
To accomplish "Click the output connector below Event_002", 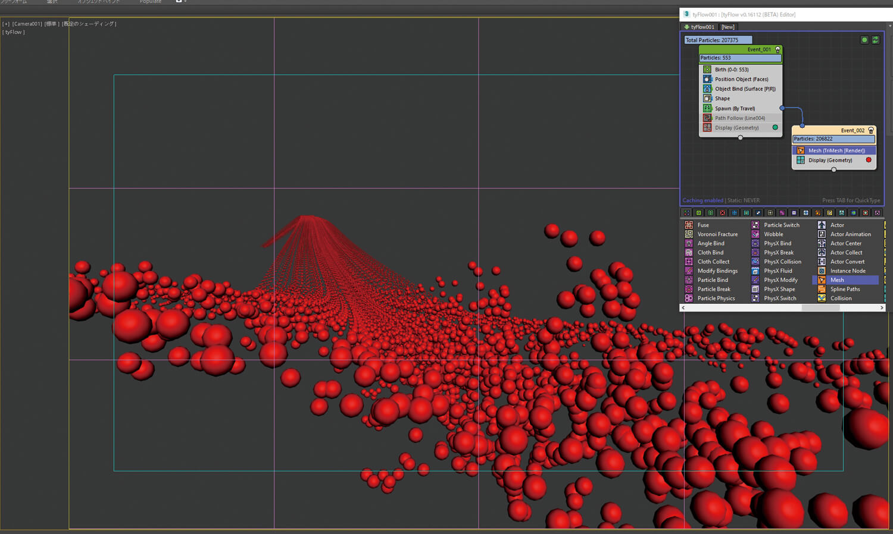I will coord(833,170).
